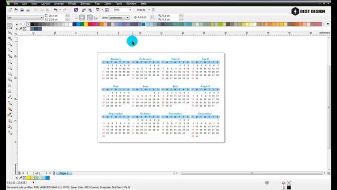Go to the previous page arrow

(x=27, y=173)
